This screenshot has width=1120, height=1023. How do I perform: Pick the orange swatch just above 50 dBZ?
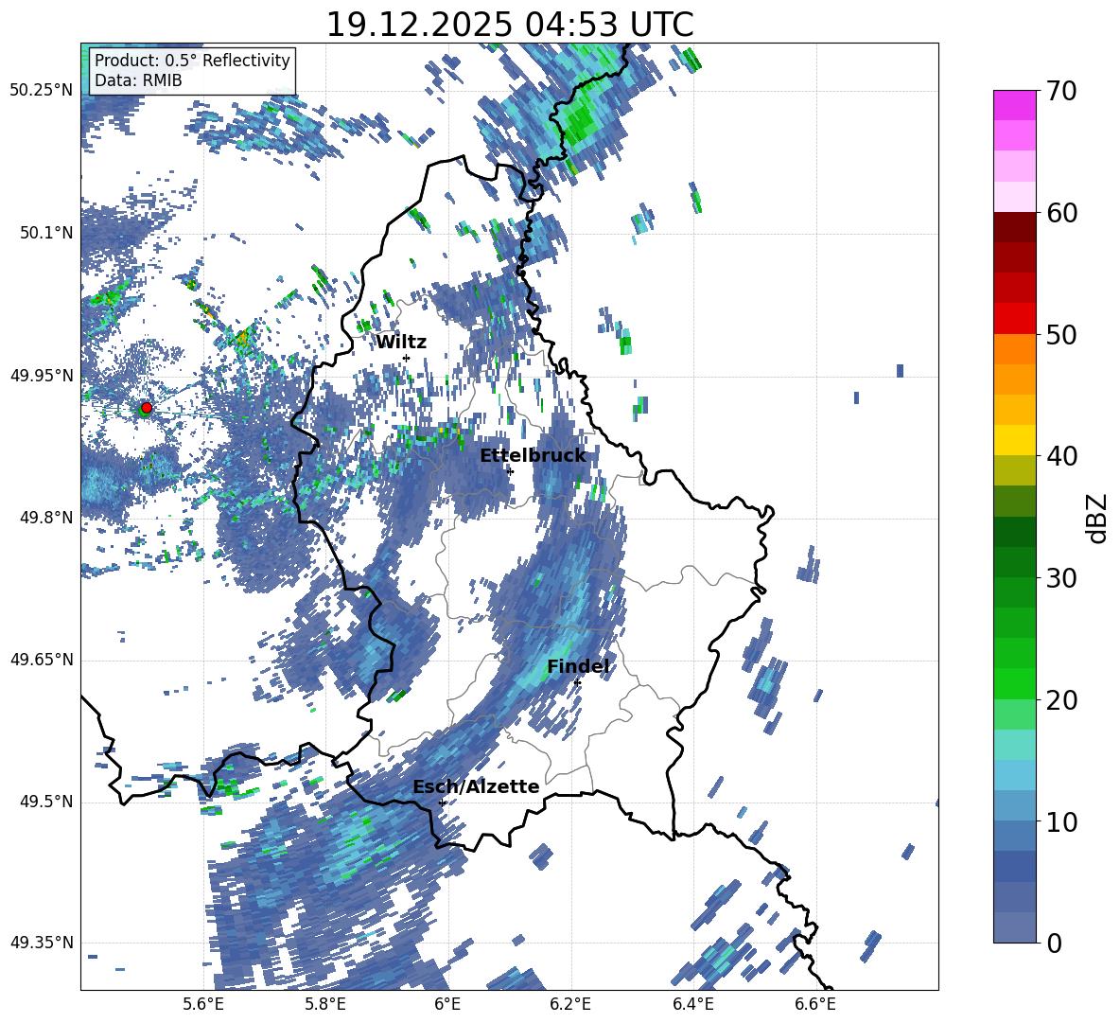[x=1014, y=348]
